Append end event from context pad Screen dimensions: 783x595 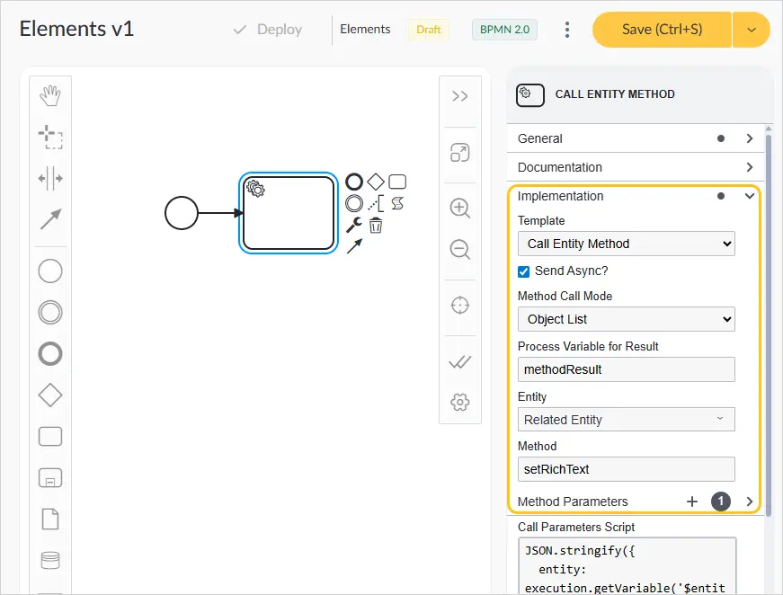354,182
